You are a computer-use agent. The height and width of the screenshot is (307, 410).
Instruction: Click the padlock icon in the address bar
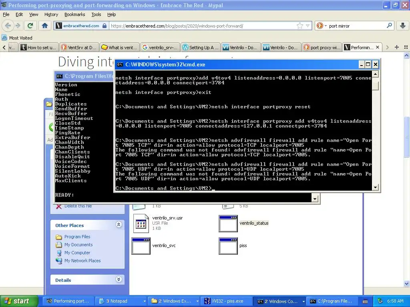point(105,26)
